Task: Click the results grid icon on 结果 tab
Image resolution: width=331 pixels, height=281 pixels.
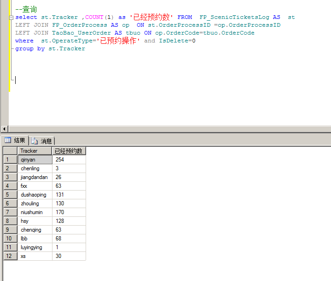Action: tap(8, 140)
